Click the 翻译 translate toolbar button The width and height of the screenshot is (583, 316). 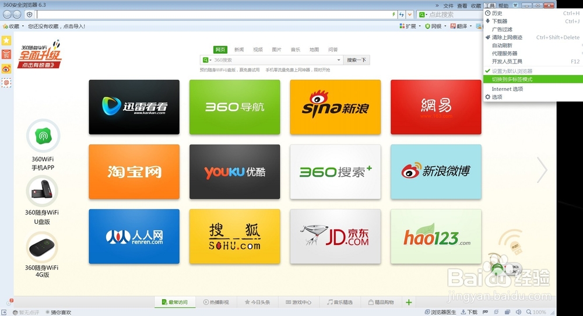[458, 26]
